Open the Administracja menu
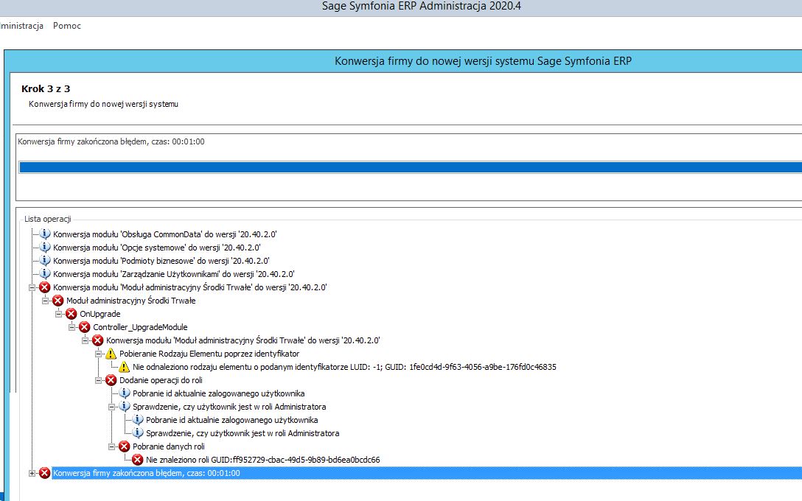This screenshot has width=802, height=501. click(x=21, y=26)
